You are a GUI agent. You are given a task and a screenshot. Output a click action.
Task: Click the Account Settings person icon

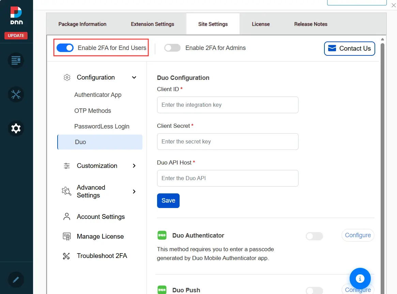click(x=67, y=217)
